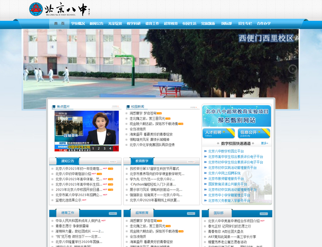Open the 2023年北京八中校园开放日 notice
Viewport: 322px width, 247px height.
79,190
